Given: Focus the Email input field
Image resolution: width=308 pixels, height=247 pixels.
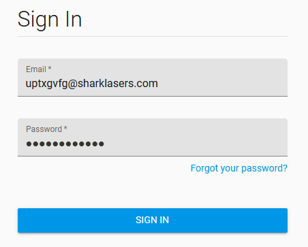Looking at the screenshot, I should 153,78.
